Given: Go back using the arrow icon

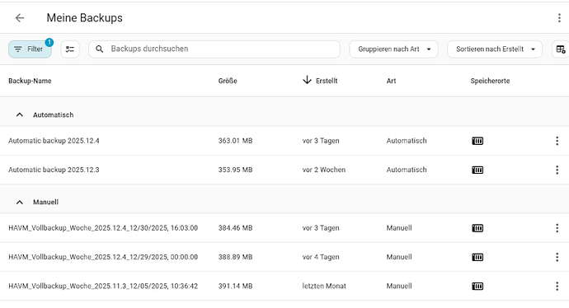Looking at the screenshot, I should tap(20, 18).
